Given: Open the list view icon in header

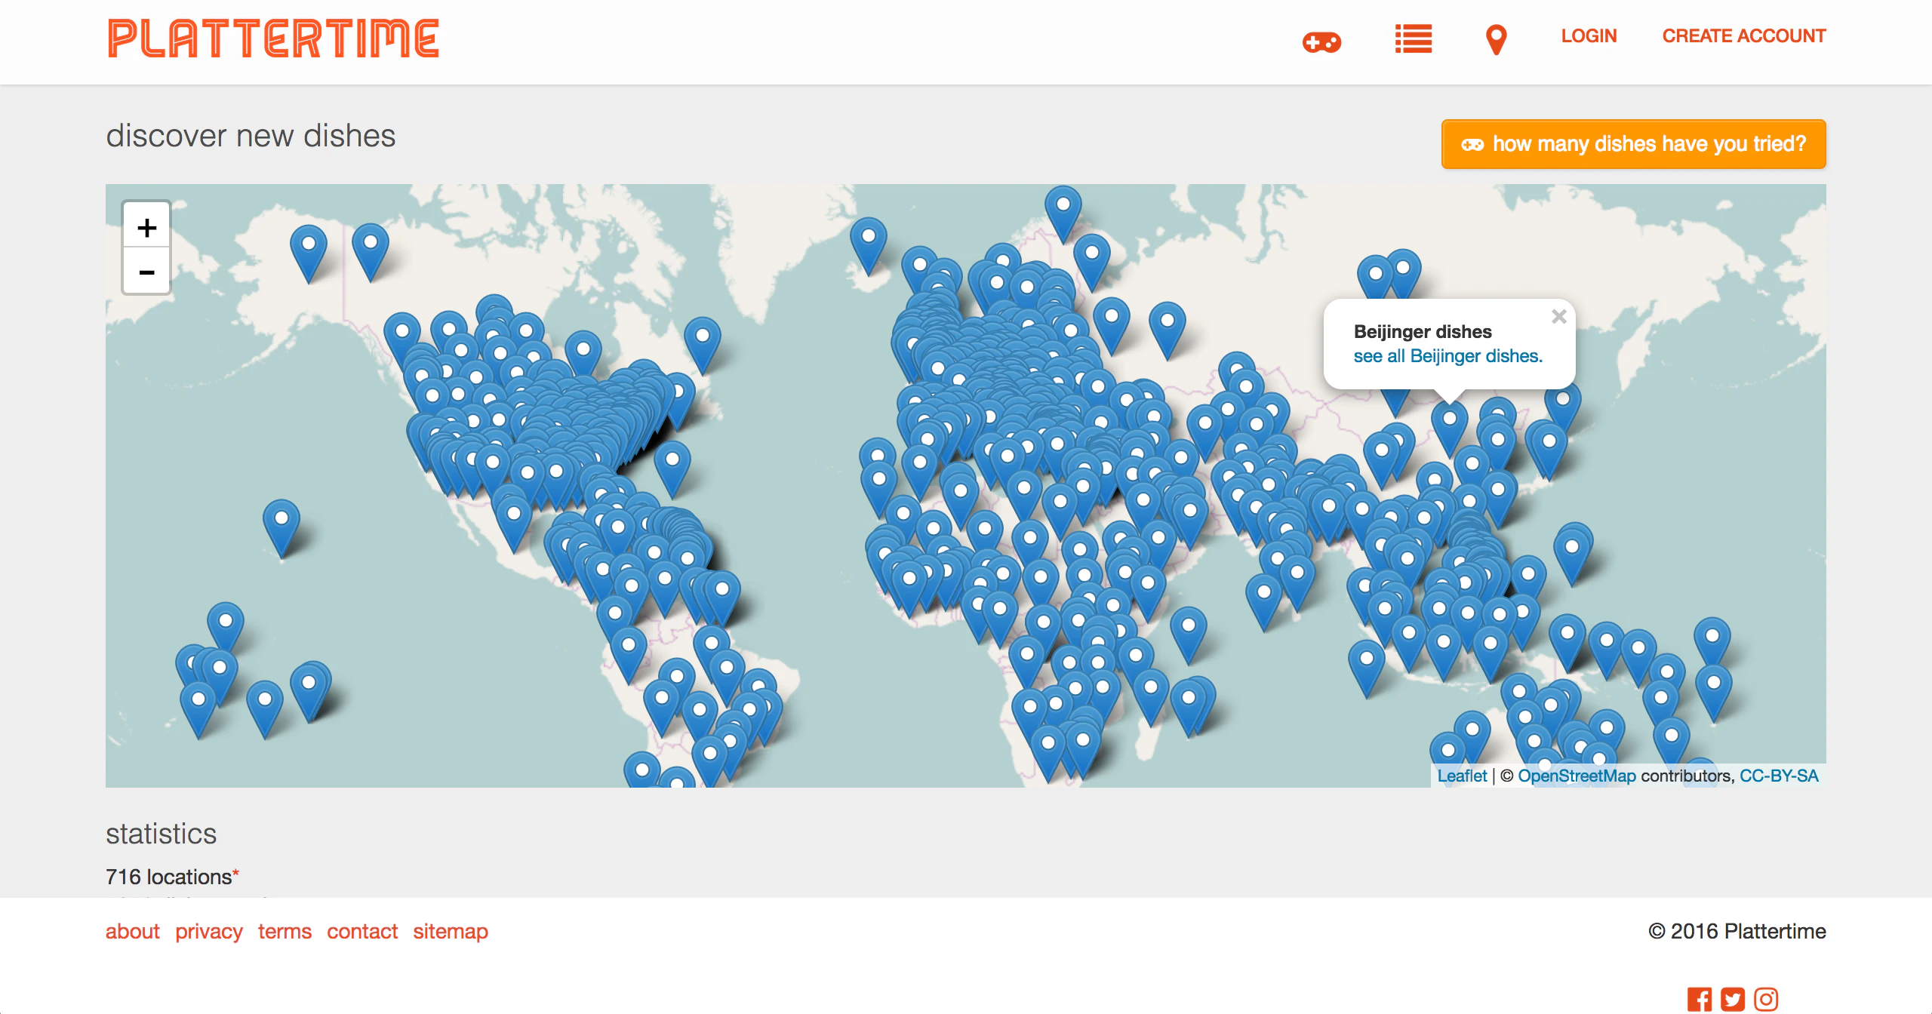Looking at the screenshot, I should pos(1413,38).
